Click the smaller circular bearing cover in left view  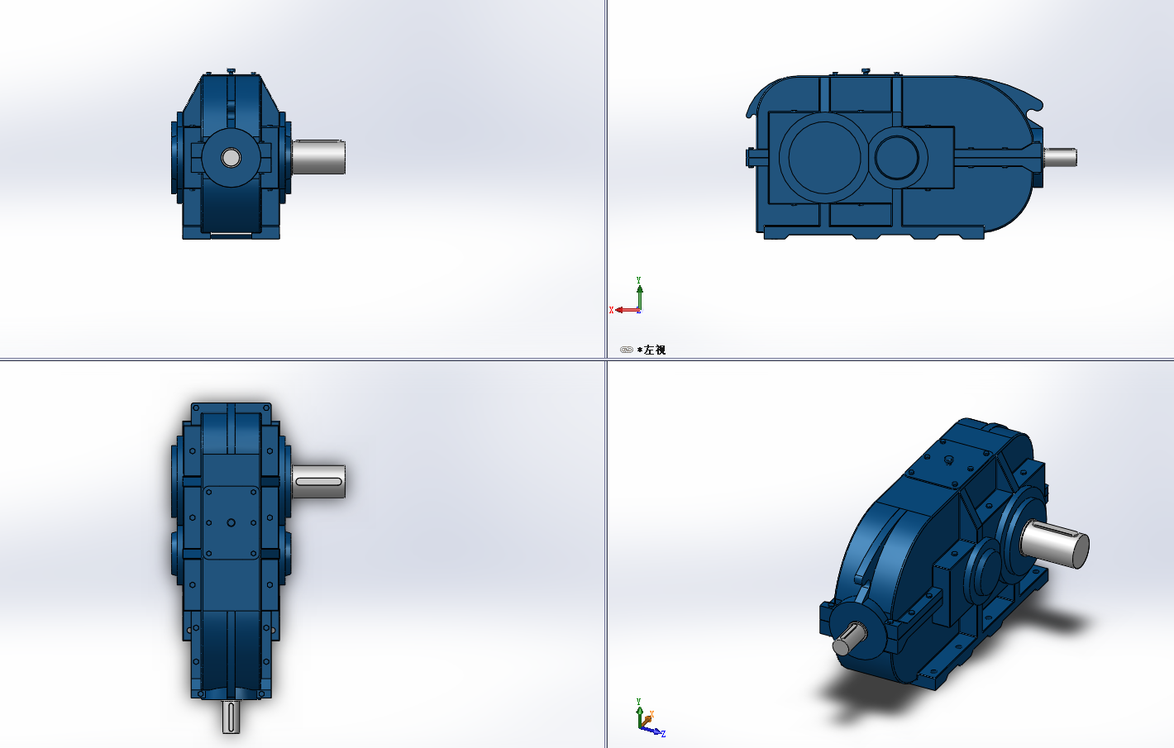[897, 157]
